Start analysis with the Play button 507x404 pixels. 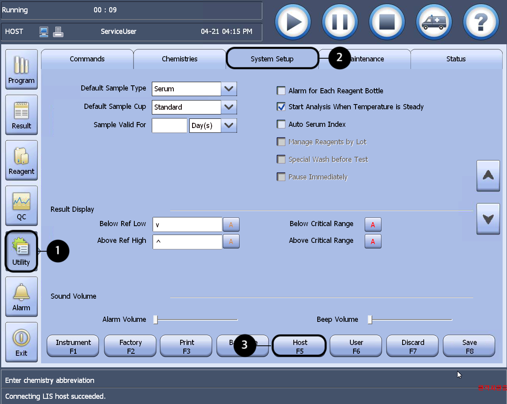click(x=293, y=22)
